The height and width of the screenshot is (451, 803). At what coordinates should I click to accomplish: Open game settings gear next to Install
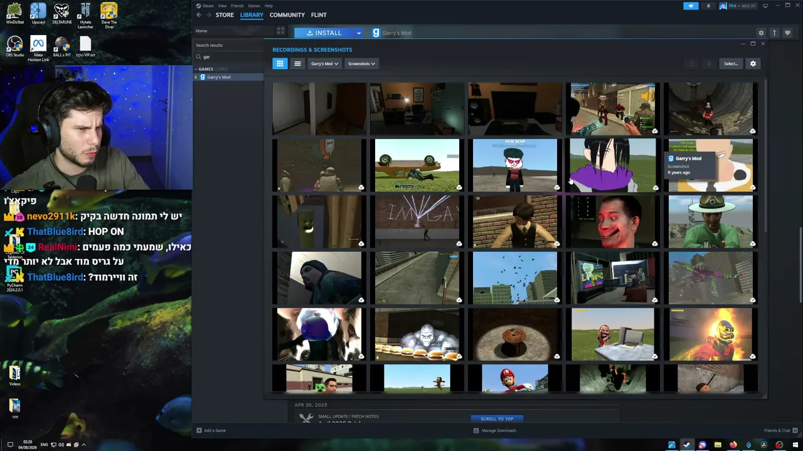pos(761,33)
